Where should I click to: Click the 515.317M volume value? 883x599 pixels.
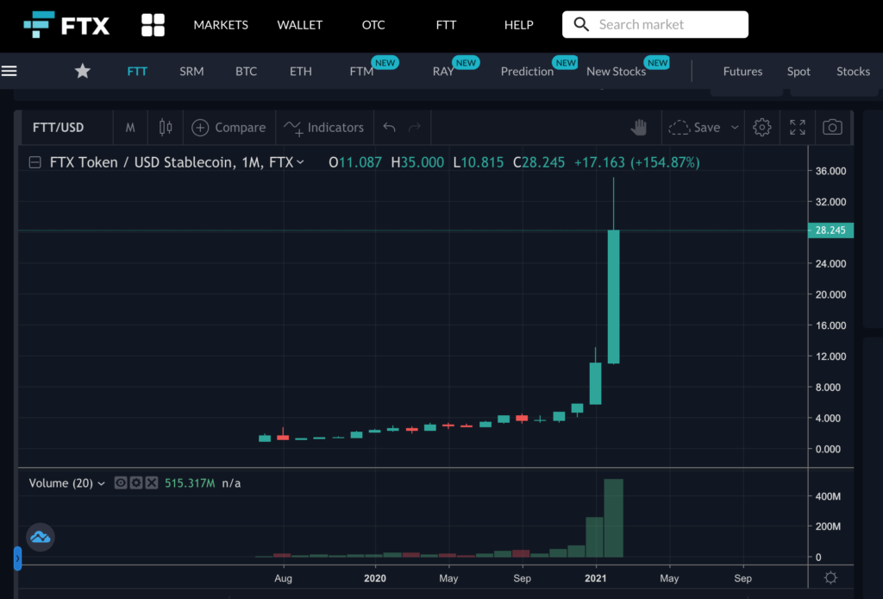click(190, 483)
